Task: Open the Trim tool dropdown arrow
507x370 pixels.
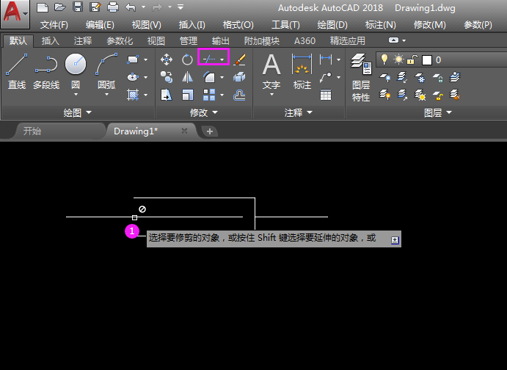Action: (x=222, y=59)
